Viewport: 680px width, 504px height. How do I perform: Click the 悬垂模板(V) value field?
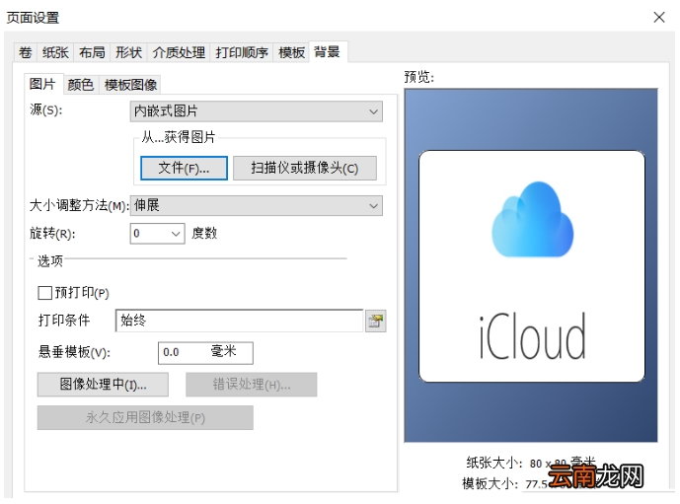[205, 353]
